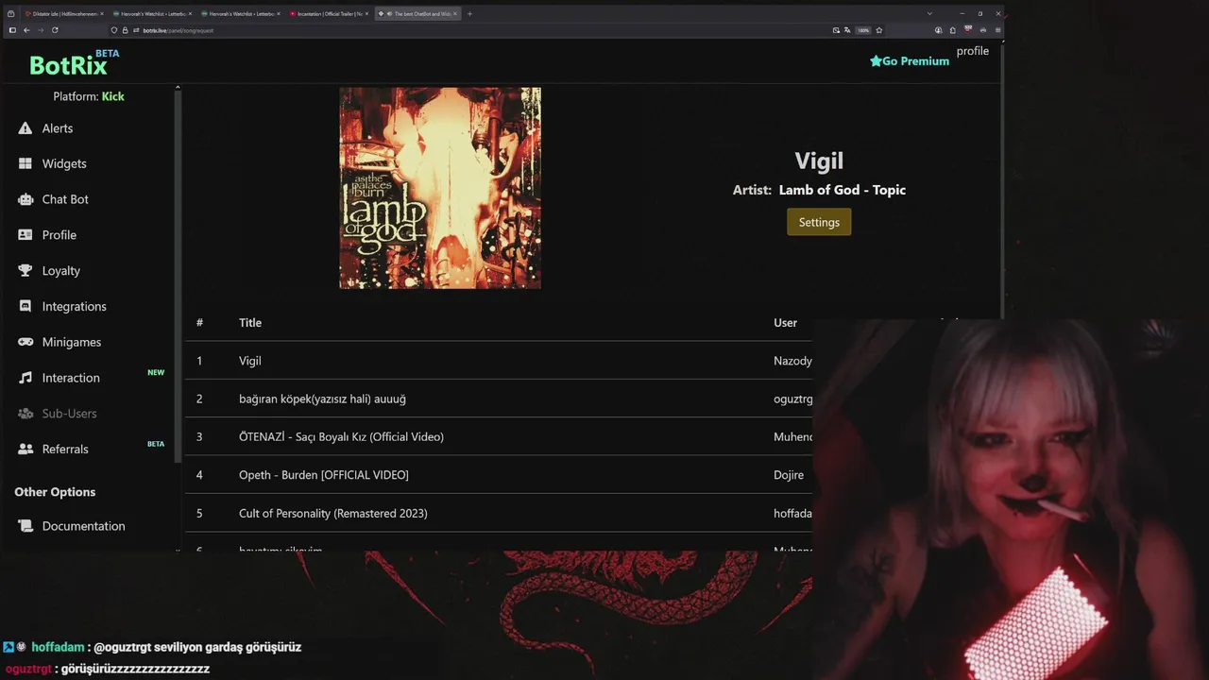Click the Kick platform label
Viewport: 1209px width, 680px height.
click(112, 96)
